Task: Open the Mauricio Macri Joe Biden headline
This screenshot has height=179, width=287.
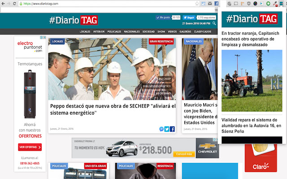Action: [x=200, y=114]
